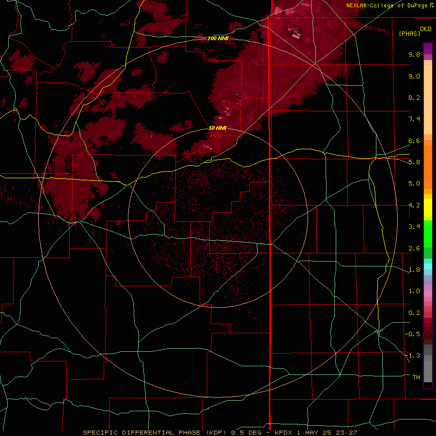
Task: Click the 7.4 legend value
Action: [x=414, y=119]
